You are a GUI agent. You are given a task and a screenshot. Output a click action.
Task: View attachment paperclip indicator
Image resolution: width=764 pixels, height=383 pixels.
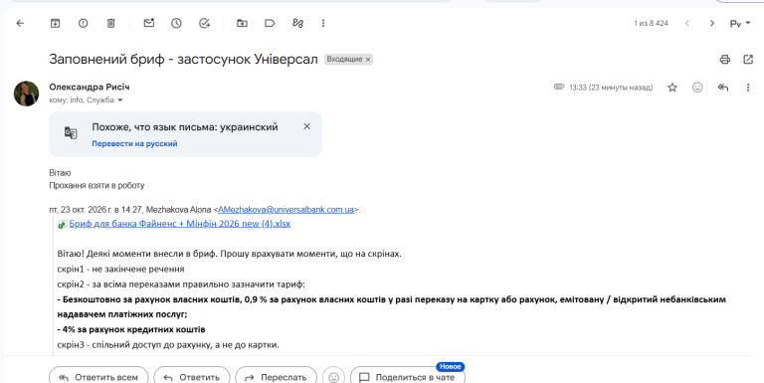click(x=559, y=87)
